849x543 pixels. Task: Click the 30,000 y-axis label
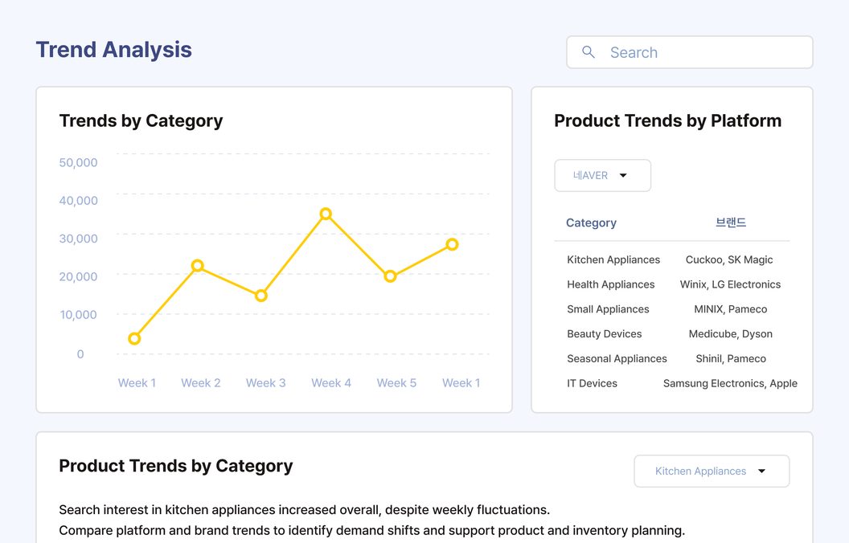click(x=79, y=239)
